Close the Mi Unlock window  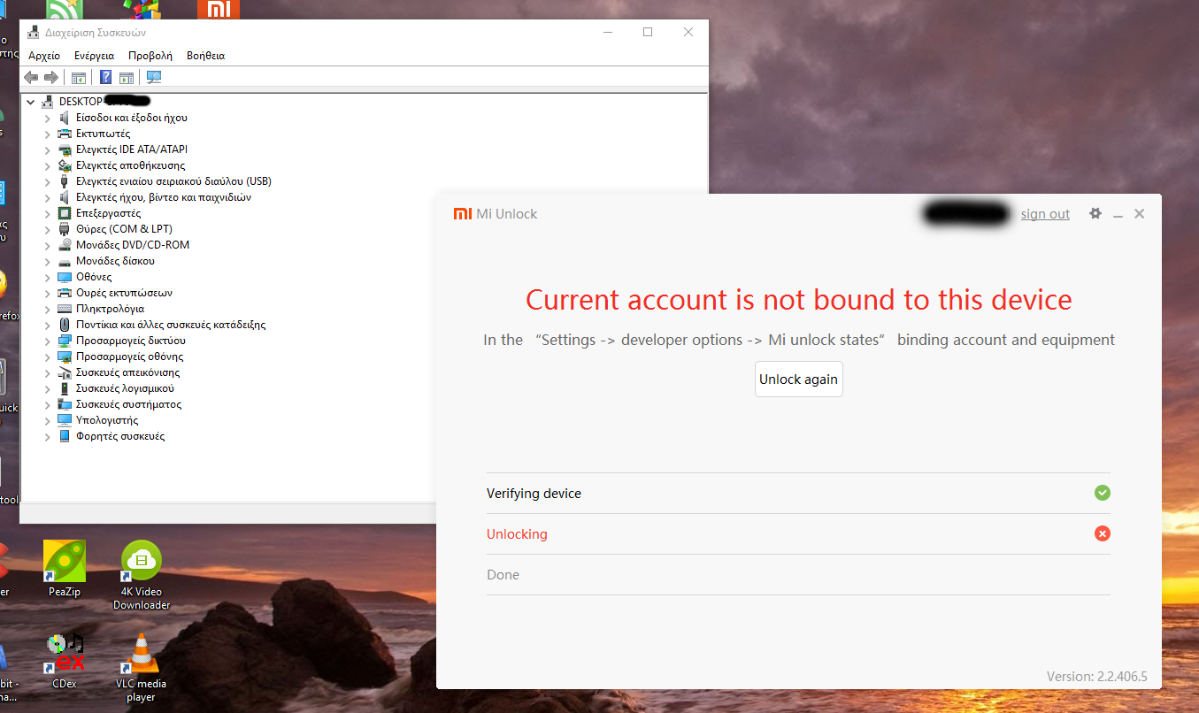(x=1140, y=213)
